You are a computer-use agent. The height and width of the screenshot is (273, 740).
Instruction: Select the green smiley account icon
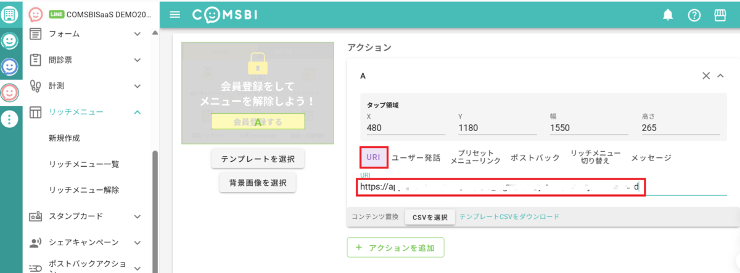point(9,41)
